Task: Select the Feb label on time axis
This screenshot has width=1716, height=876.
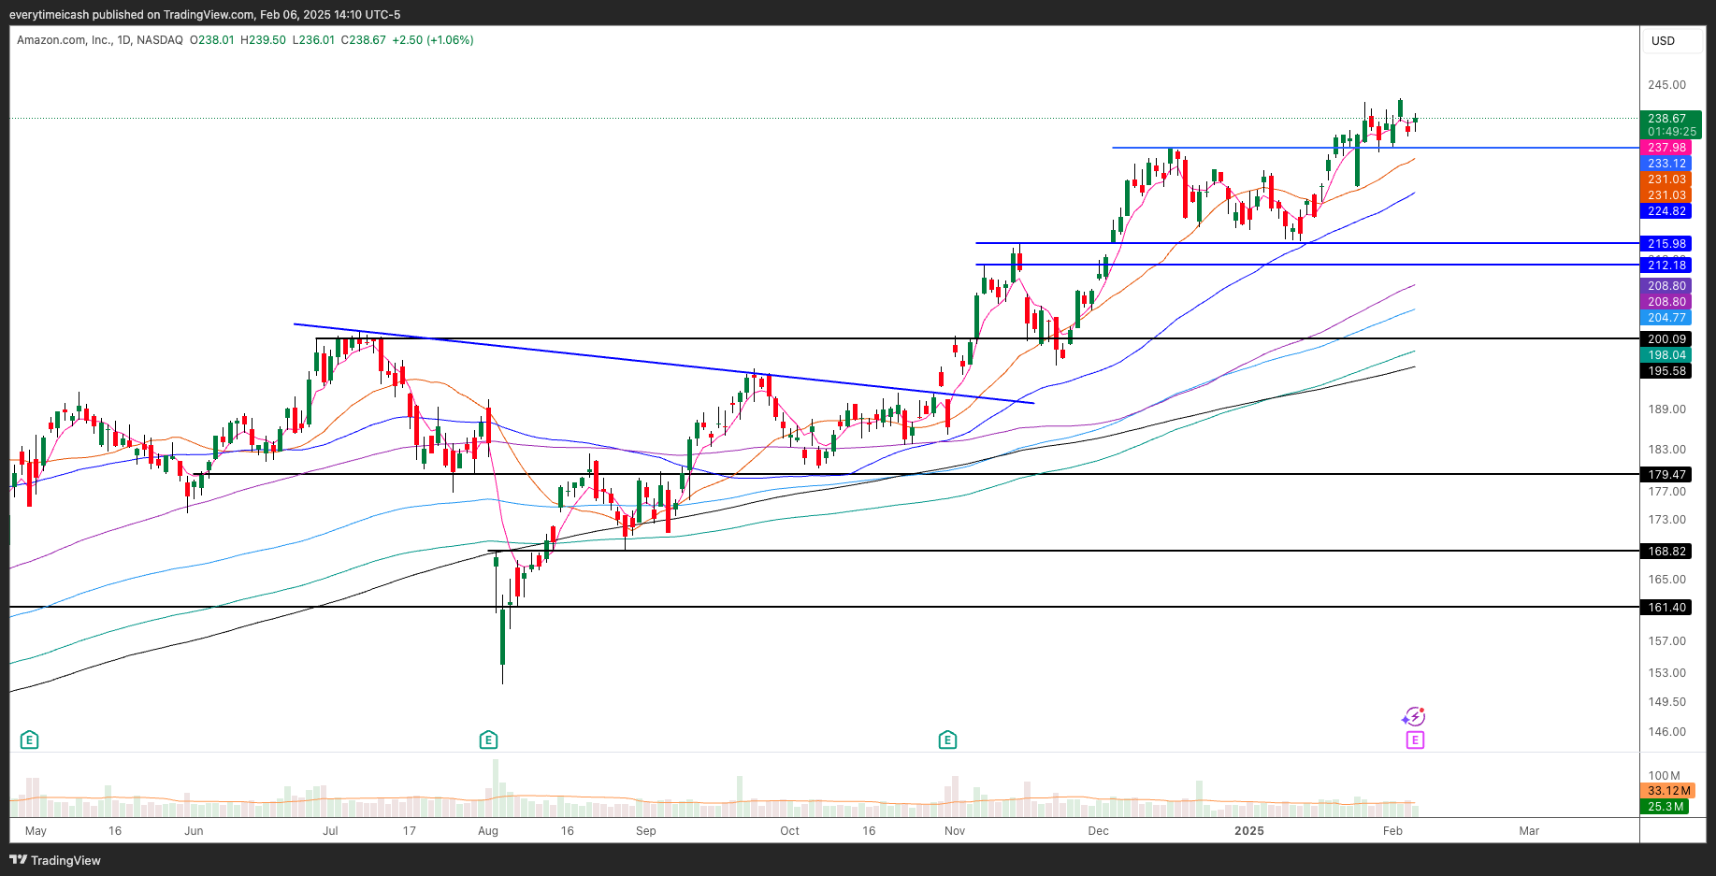Action: click(1392, 831)
